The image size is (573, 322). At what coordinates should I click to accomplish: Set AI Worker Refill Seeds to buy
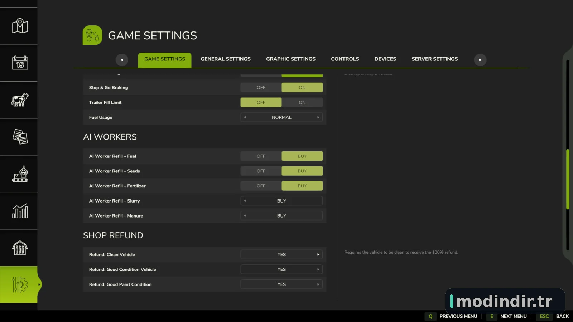tap(302, 171)
